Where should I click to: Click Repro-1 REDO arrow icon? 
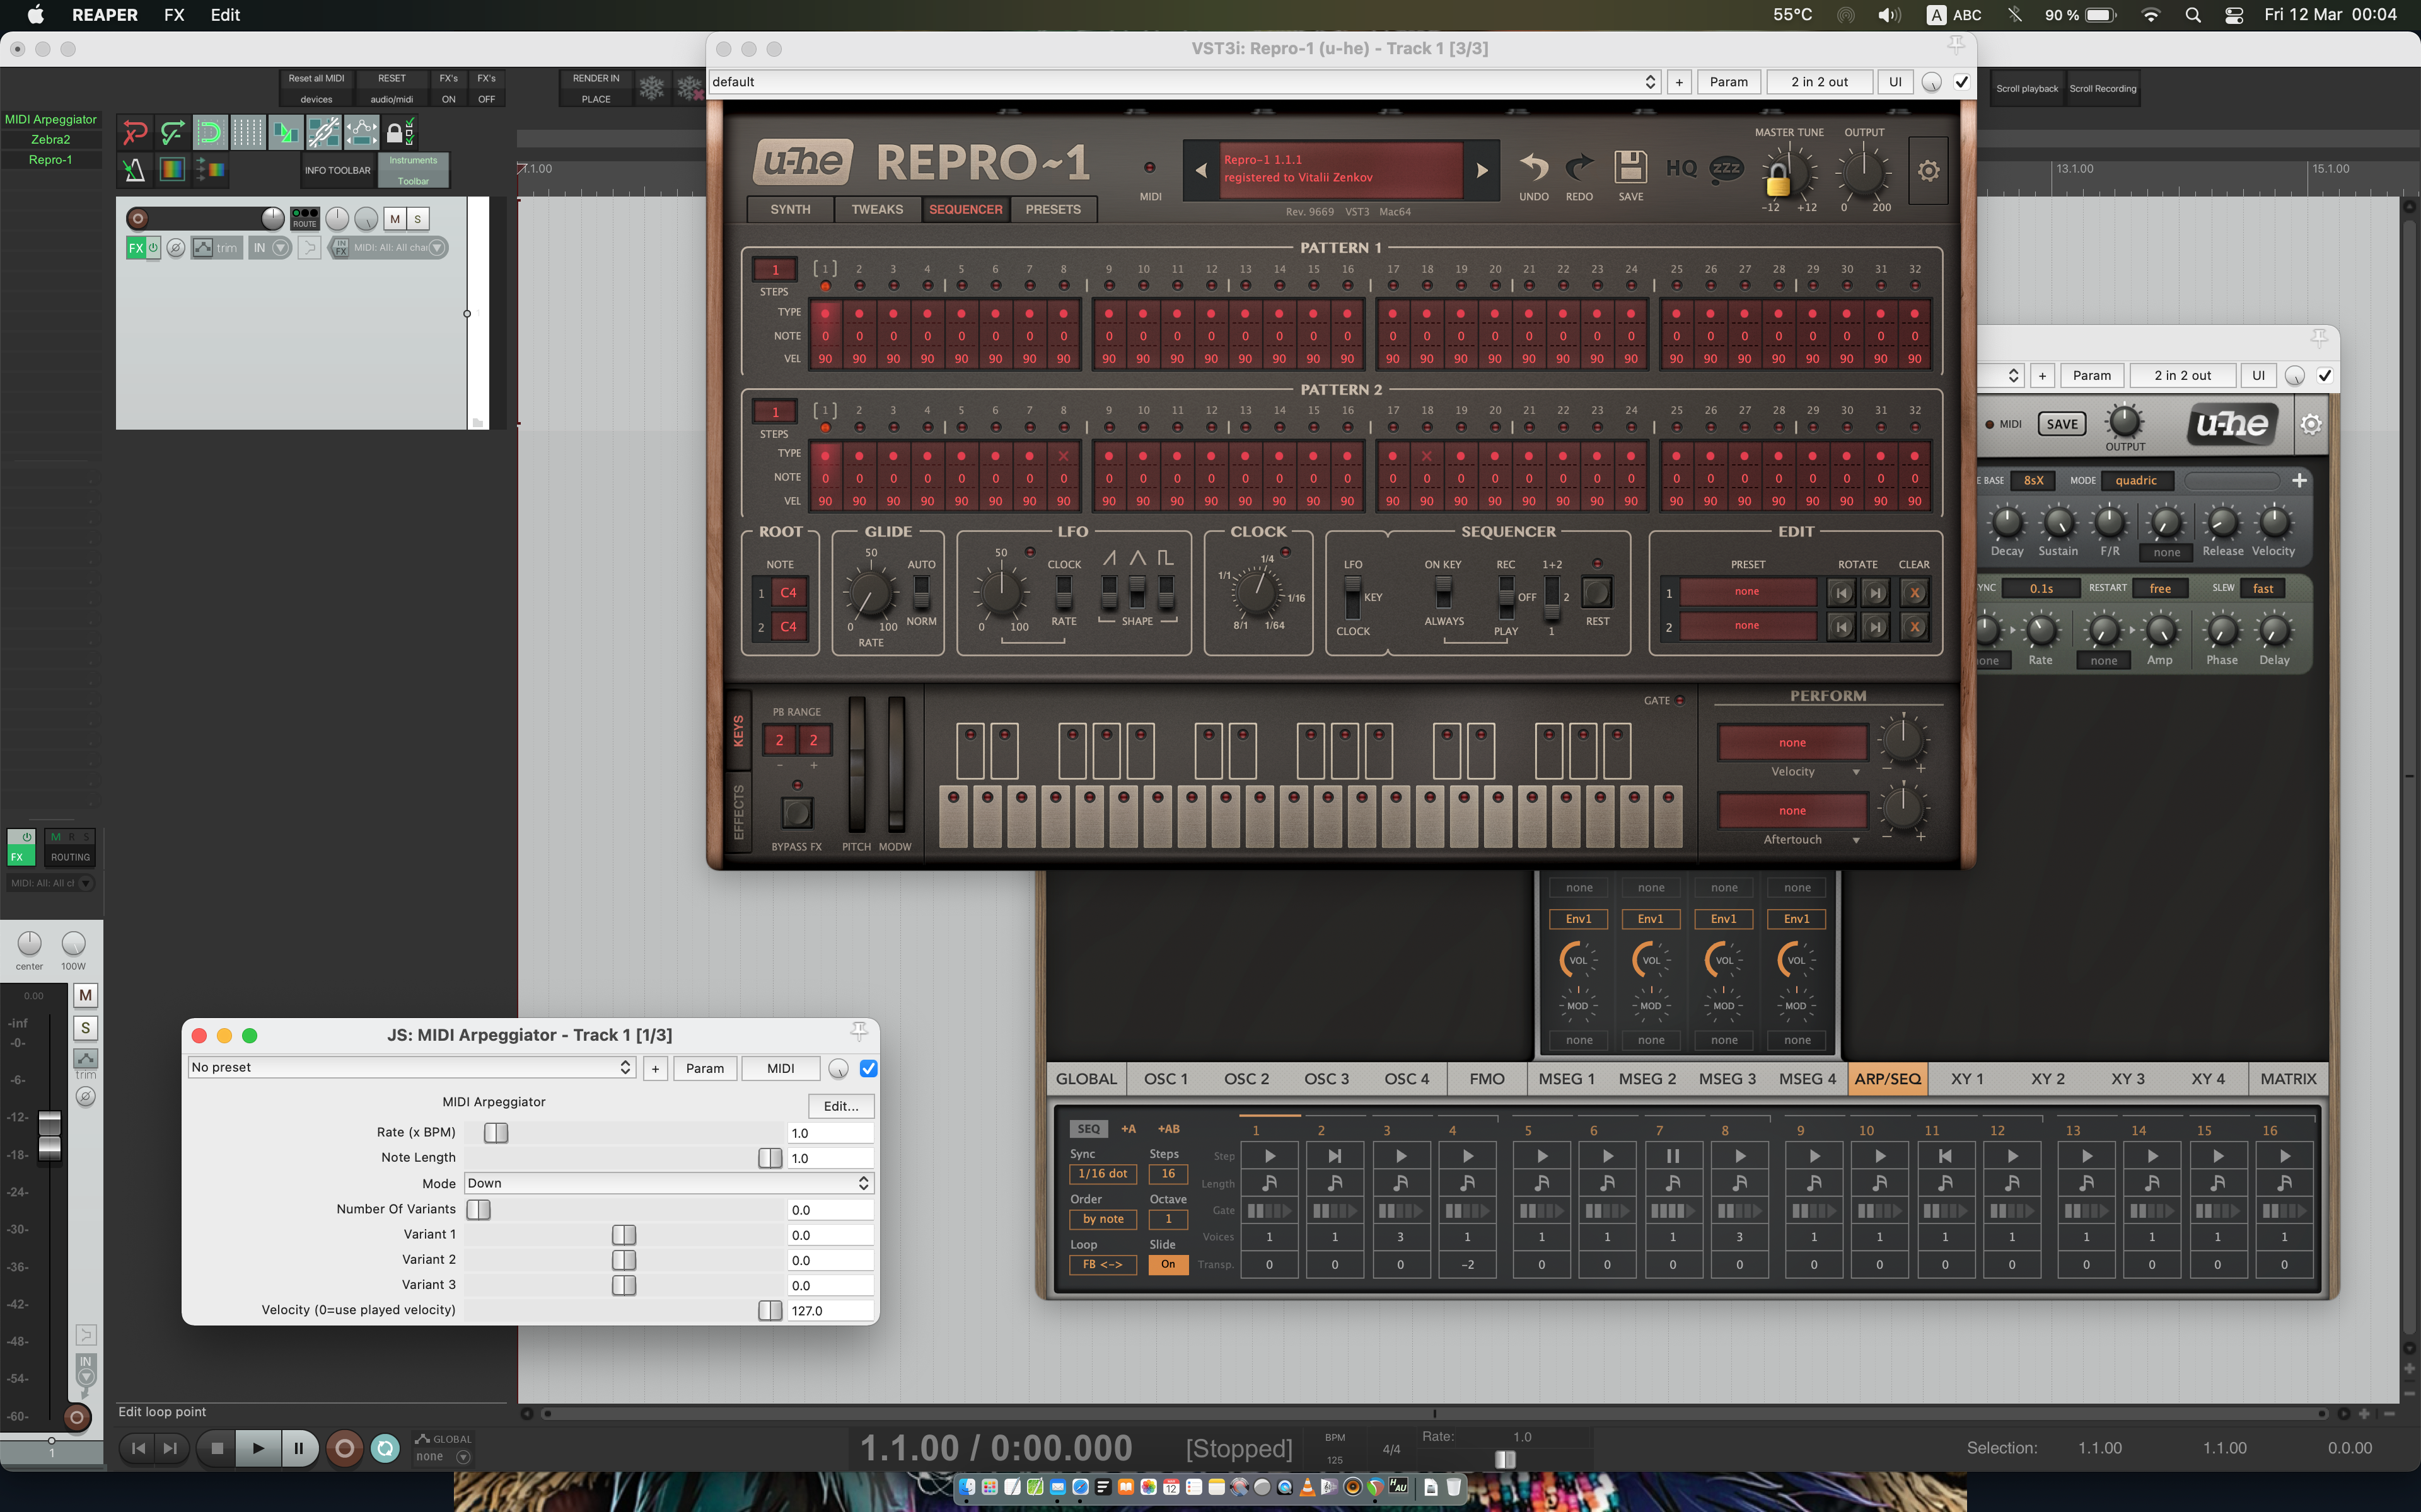pyautogui.click(x=1579, y=167)
